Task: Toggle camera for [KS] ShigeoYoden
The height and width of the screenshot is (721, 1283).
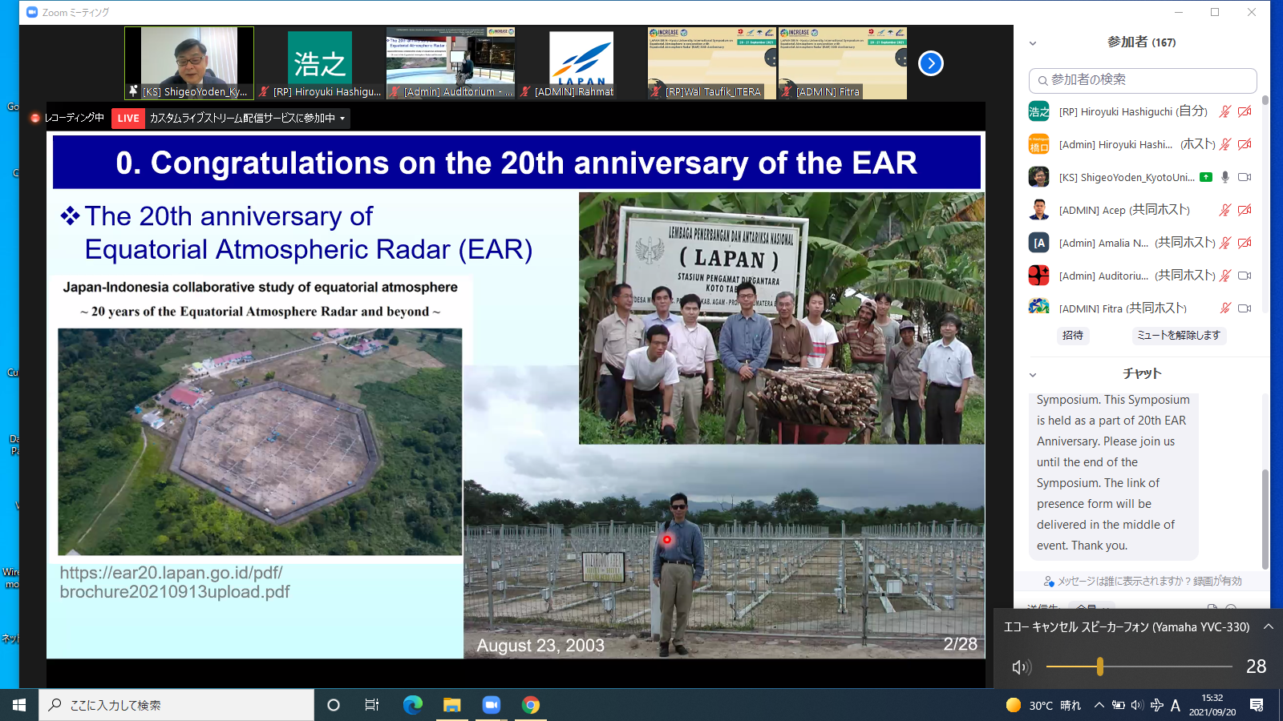Action: click(1245, 177)
